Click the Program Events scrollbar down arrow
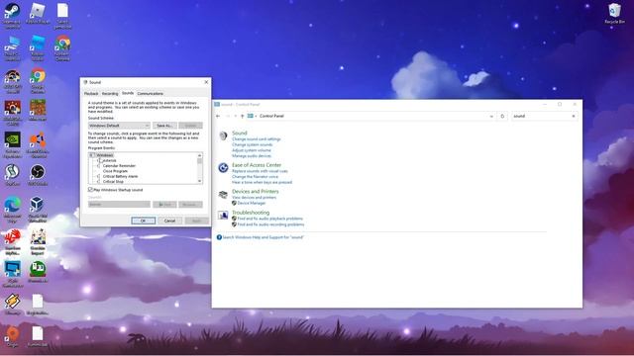Screen dimensions: 634x356 199,181
